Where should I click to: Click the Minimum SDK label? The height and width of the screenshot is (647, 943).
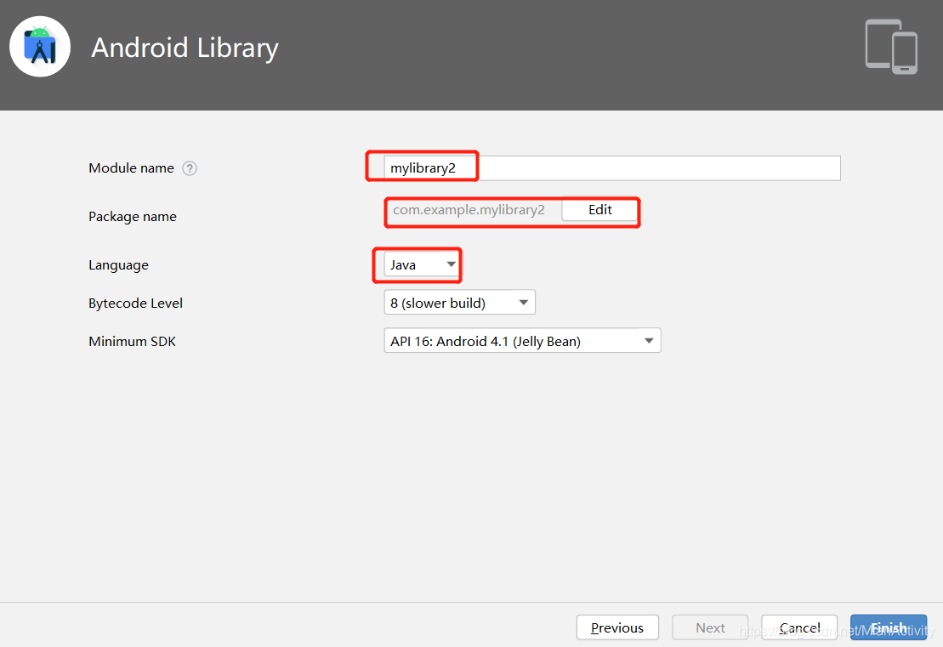tap(132, 342)
